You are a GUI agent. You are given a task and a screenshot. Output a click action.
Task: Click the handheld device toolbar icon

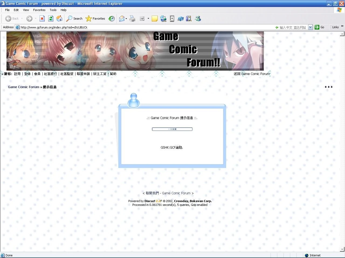tap(172, 19)
